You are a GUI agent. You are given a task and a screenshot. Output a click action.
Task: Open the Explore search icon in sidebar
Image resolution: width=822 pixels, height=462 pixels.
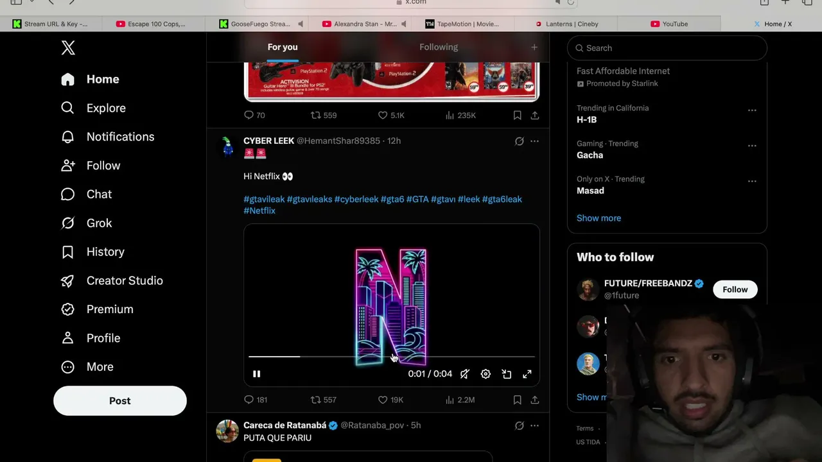pos(67,108)
